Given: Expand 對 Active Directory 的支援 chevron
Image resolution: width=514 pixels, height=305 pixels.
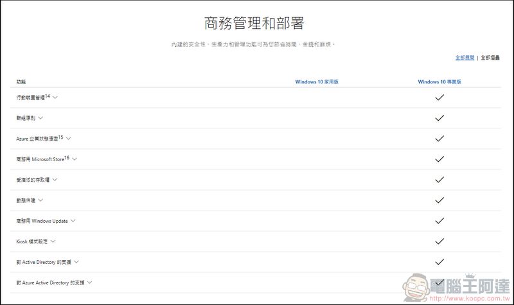Looking at the screenshot, I should click(76, 262).
